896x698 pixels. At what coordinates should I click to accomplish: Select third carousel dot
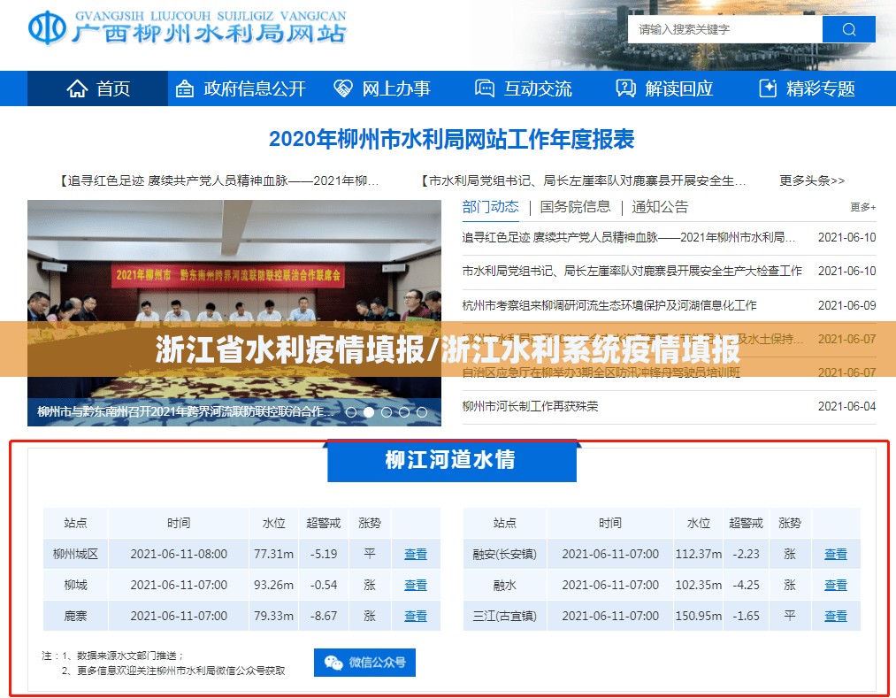click(387, 412)
